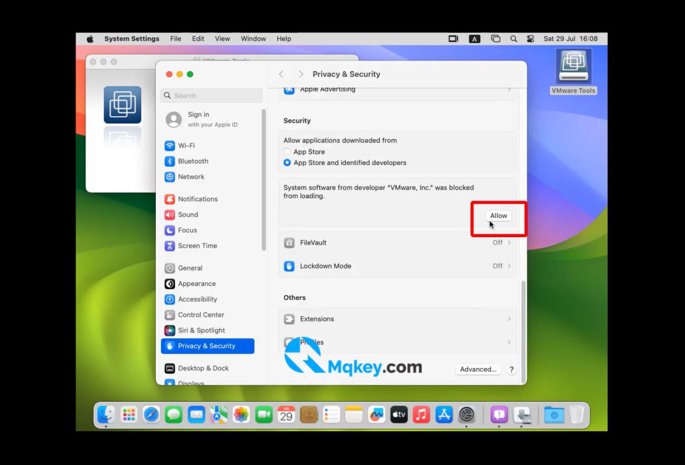Open the View menu
Viewport: 685px width, 465px height.
pyautogui.click(x=222, y=39)
